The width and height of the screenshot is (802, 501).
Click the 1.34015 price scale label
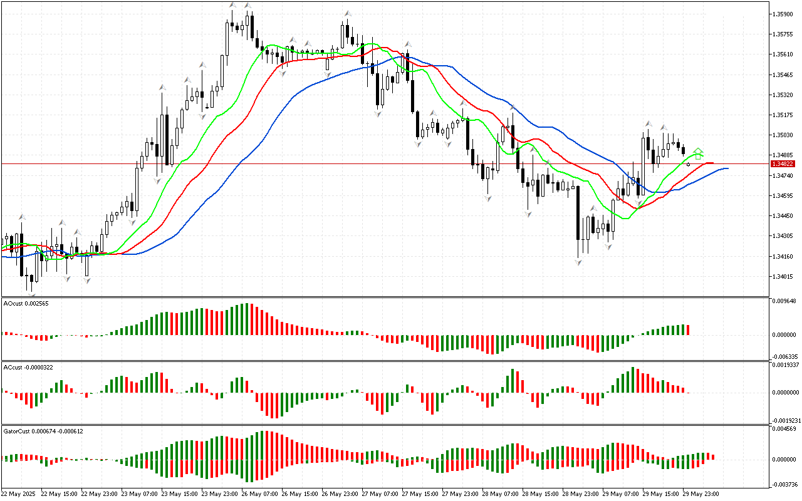[784, 276]
